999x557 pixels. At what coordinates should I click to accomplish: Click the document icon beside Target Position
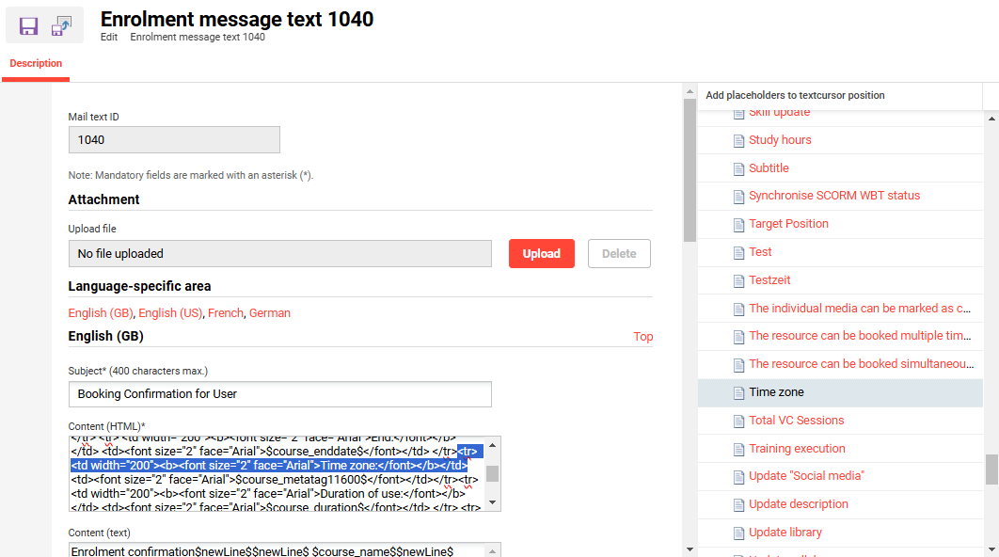[738, 224]
